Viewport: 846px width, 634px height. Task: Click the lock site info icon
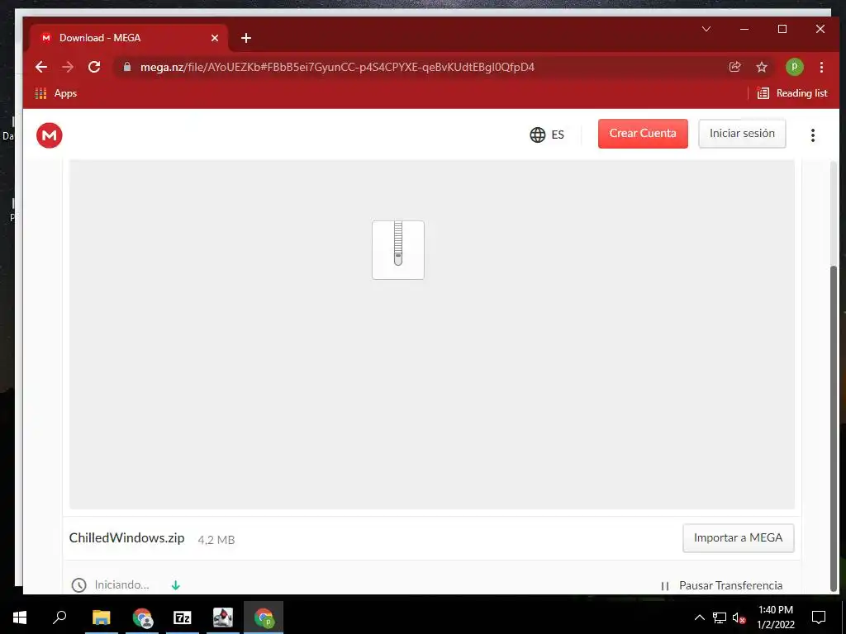[x=126, y=67]
